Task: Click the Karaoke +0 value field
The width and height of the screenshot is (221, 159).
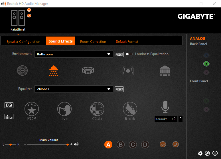Action: click(x=166, y=119)
